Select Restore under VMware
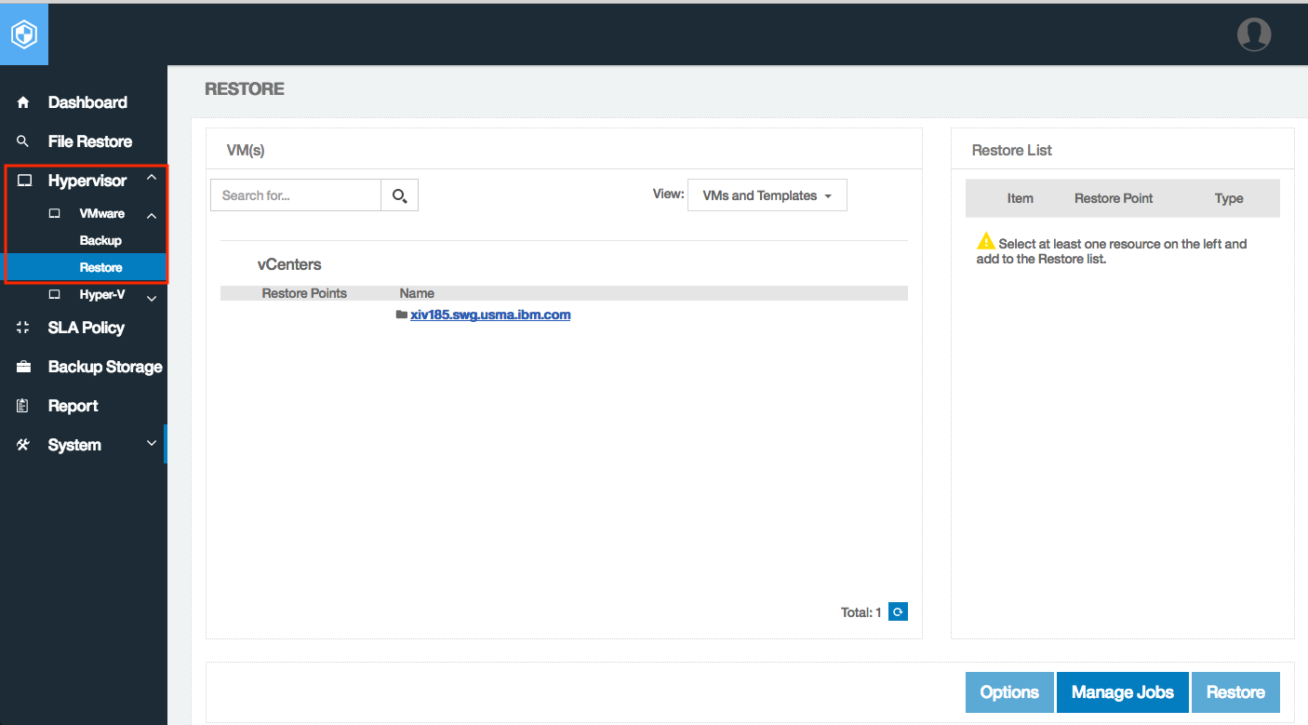 point(100,267)
